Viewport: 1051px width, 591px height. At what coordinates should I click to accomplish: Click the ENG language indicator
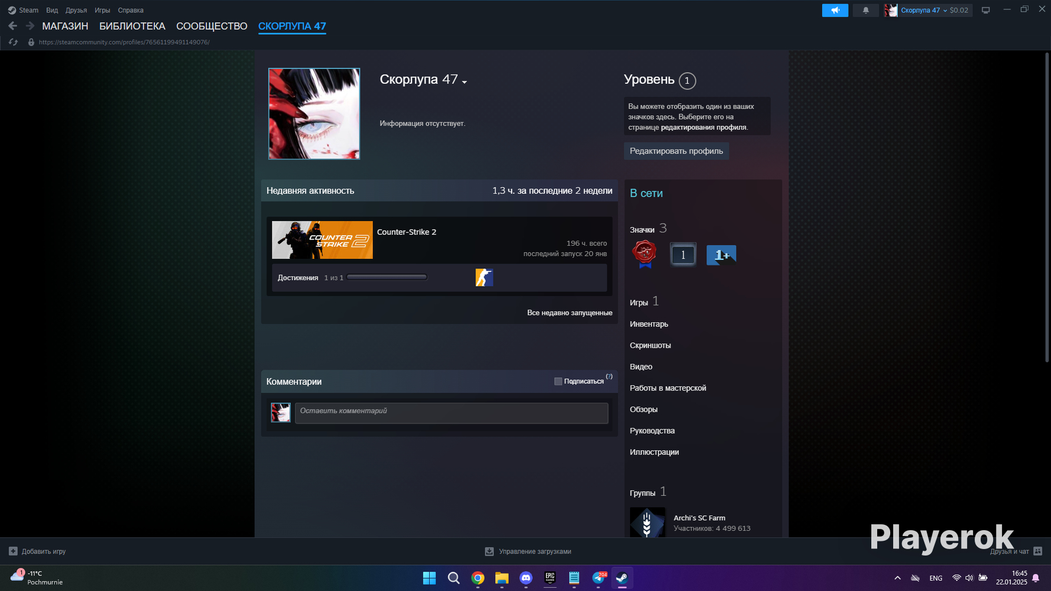coord(936,578)
